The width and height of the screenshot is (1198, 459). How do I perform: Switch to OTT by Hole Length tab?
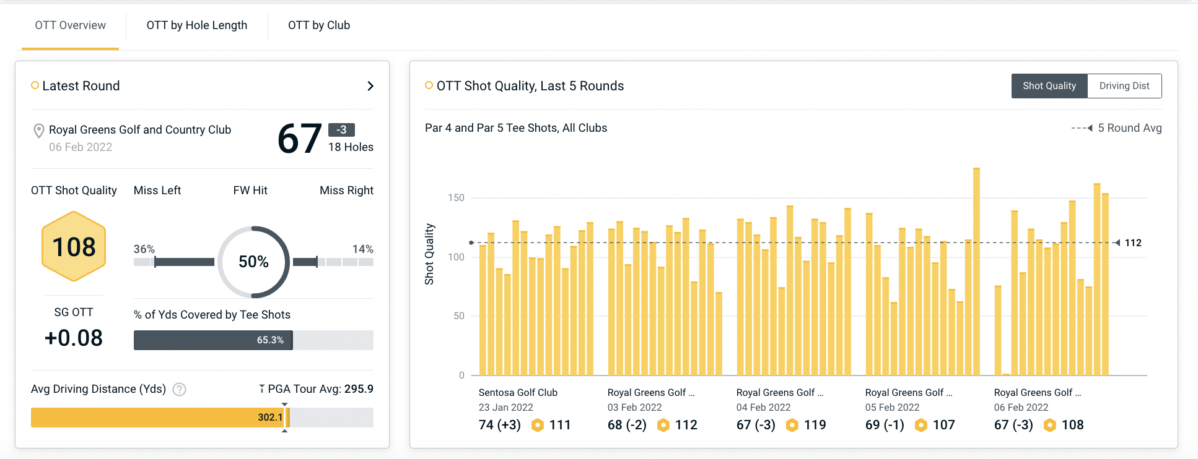pos(196,25)
